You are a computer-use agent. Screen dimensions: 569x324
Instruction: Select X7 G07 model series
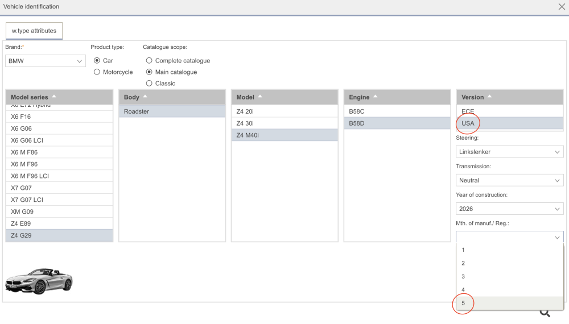pyautogui.click(x=60, y=188)
